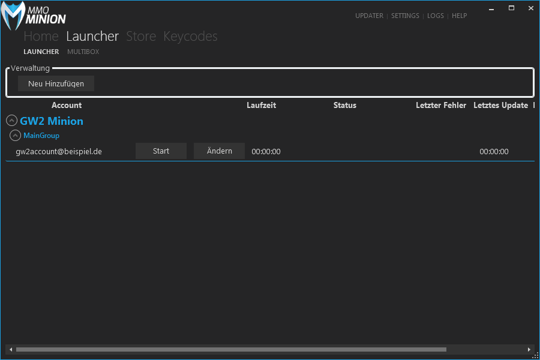This screenshot has width=540, height=360.
Task: Click the MMO Minion logo icon
Action: pos(13,16)
